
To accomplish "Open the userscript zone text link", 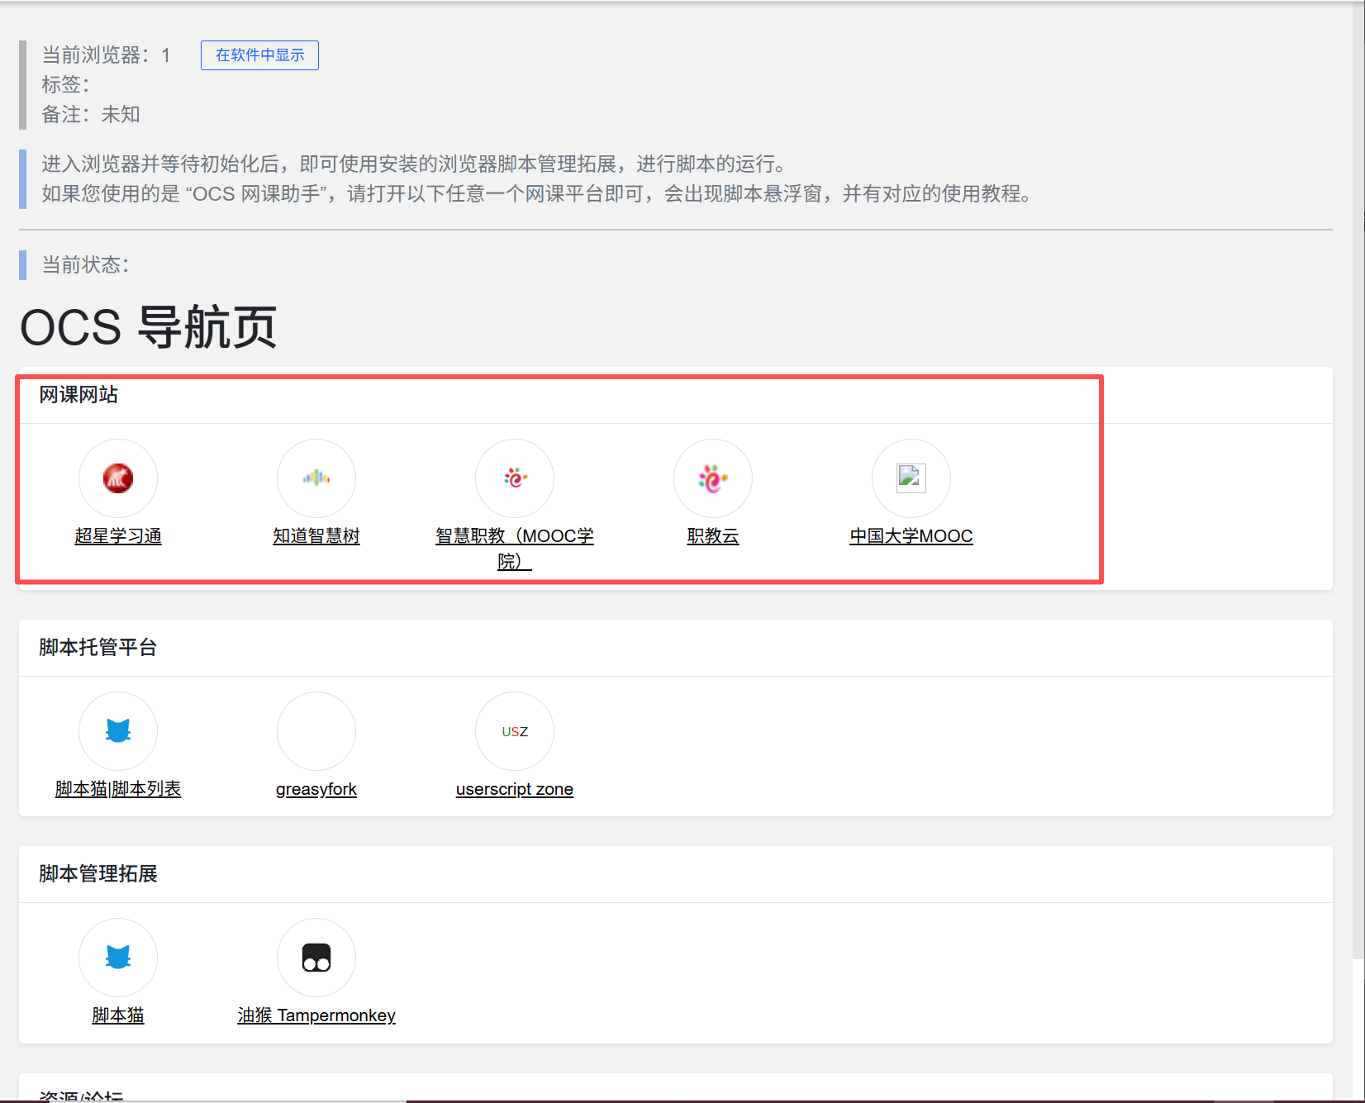I will coord(515,789).
